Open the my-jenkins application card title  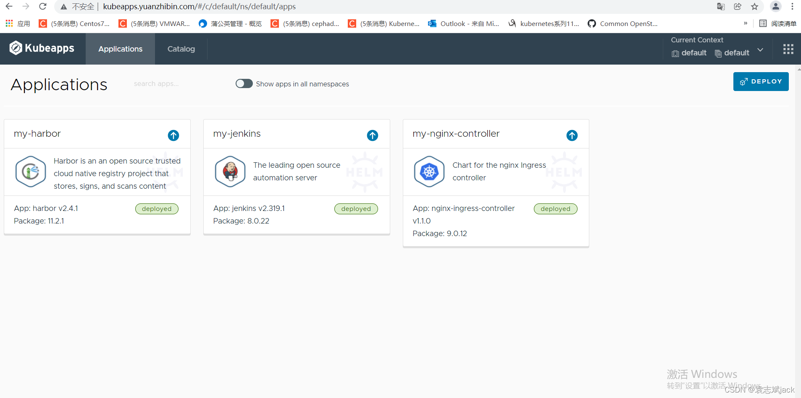[x=236, y=134]
